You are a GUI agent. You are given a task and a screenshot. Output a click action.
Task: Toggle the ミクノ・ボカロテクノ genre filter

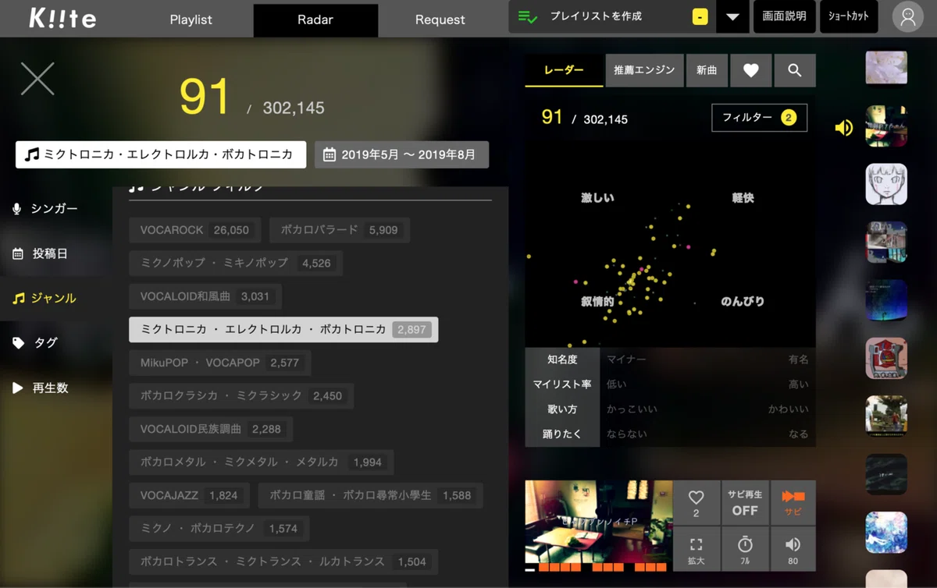[x=219, y=528]
